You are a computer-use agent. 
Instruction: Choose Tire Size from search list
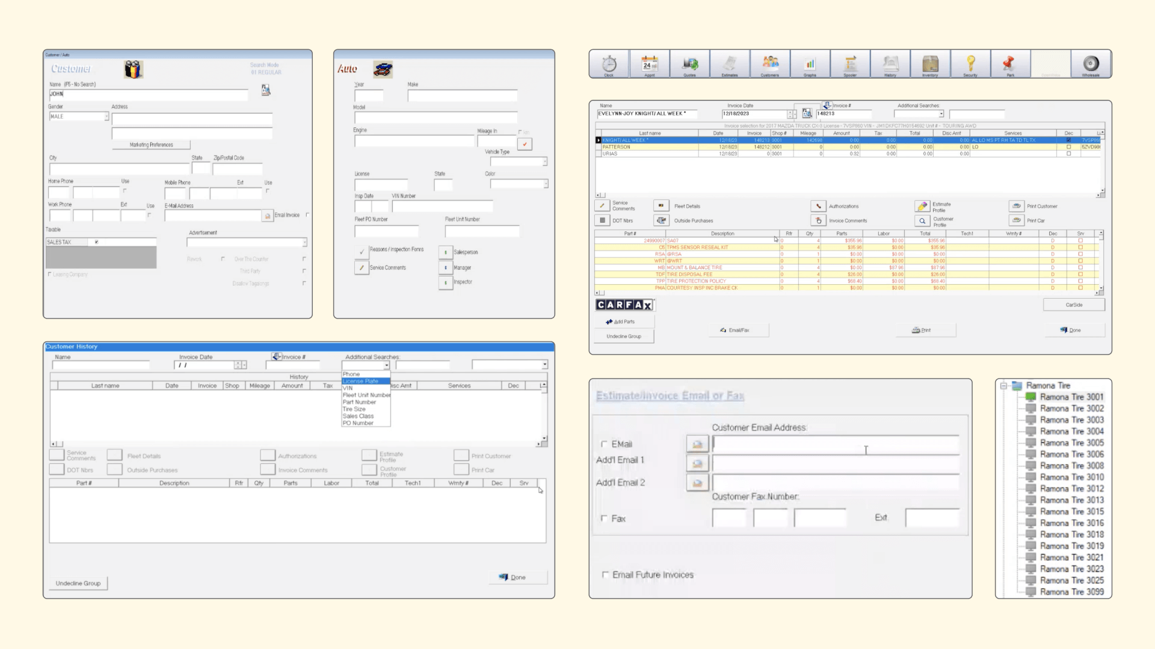tap(354, 409)
